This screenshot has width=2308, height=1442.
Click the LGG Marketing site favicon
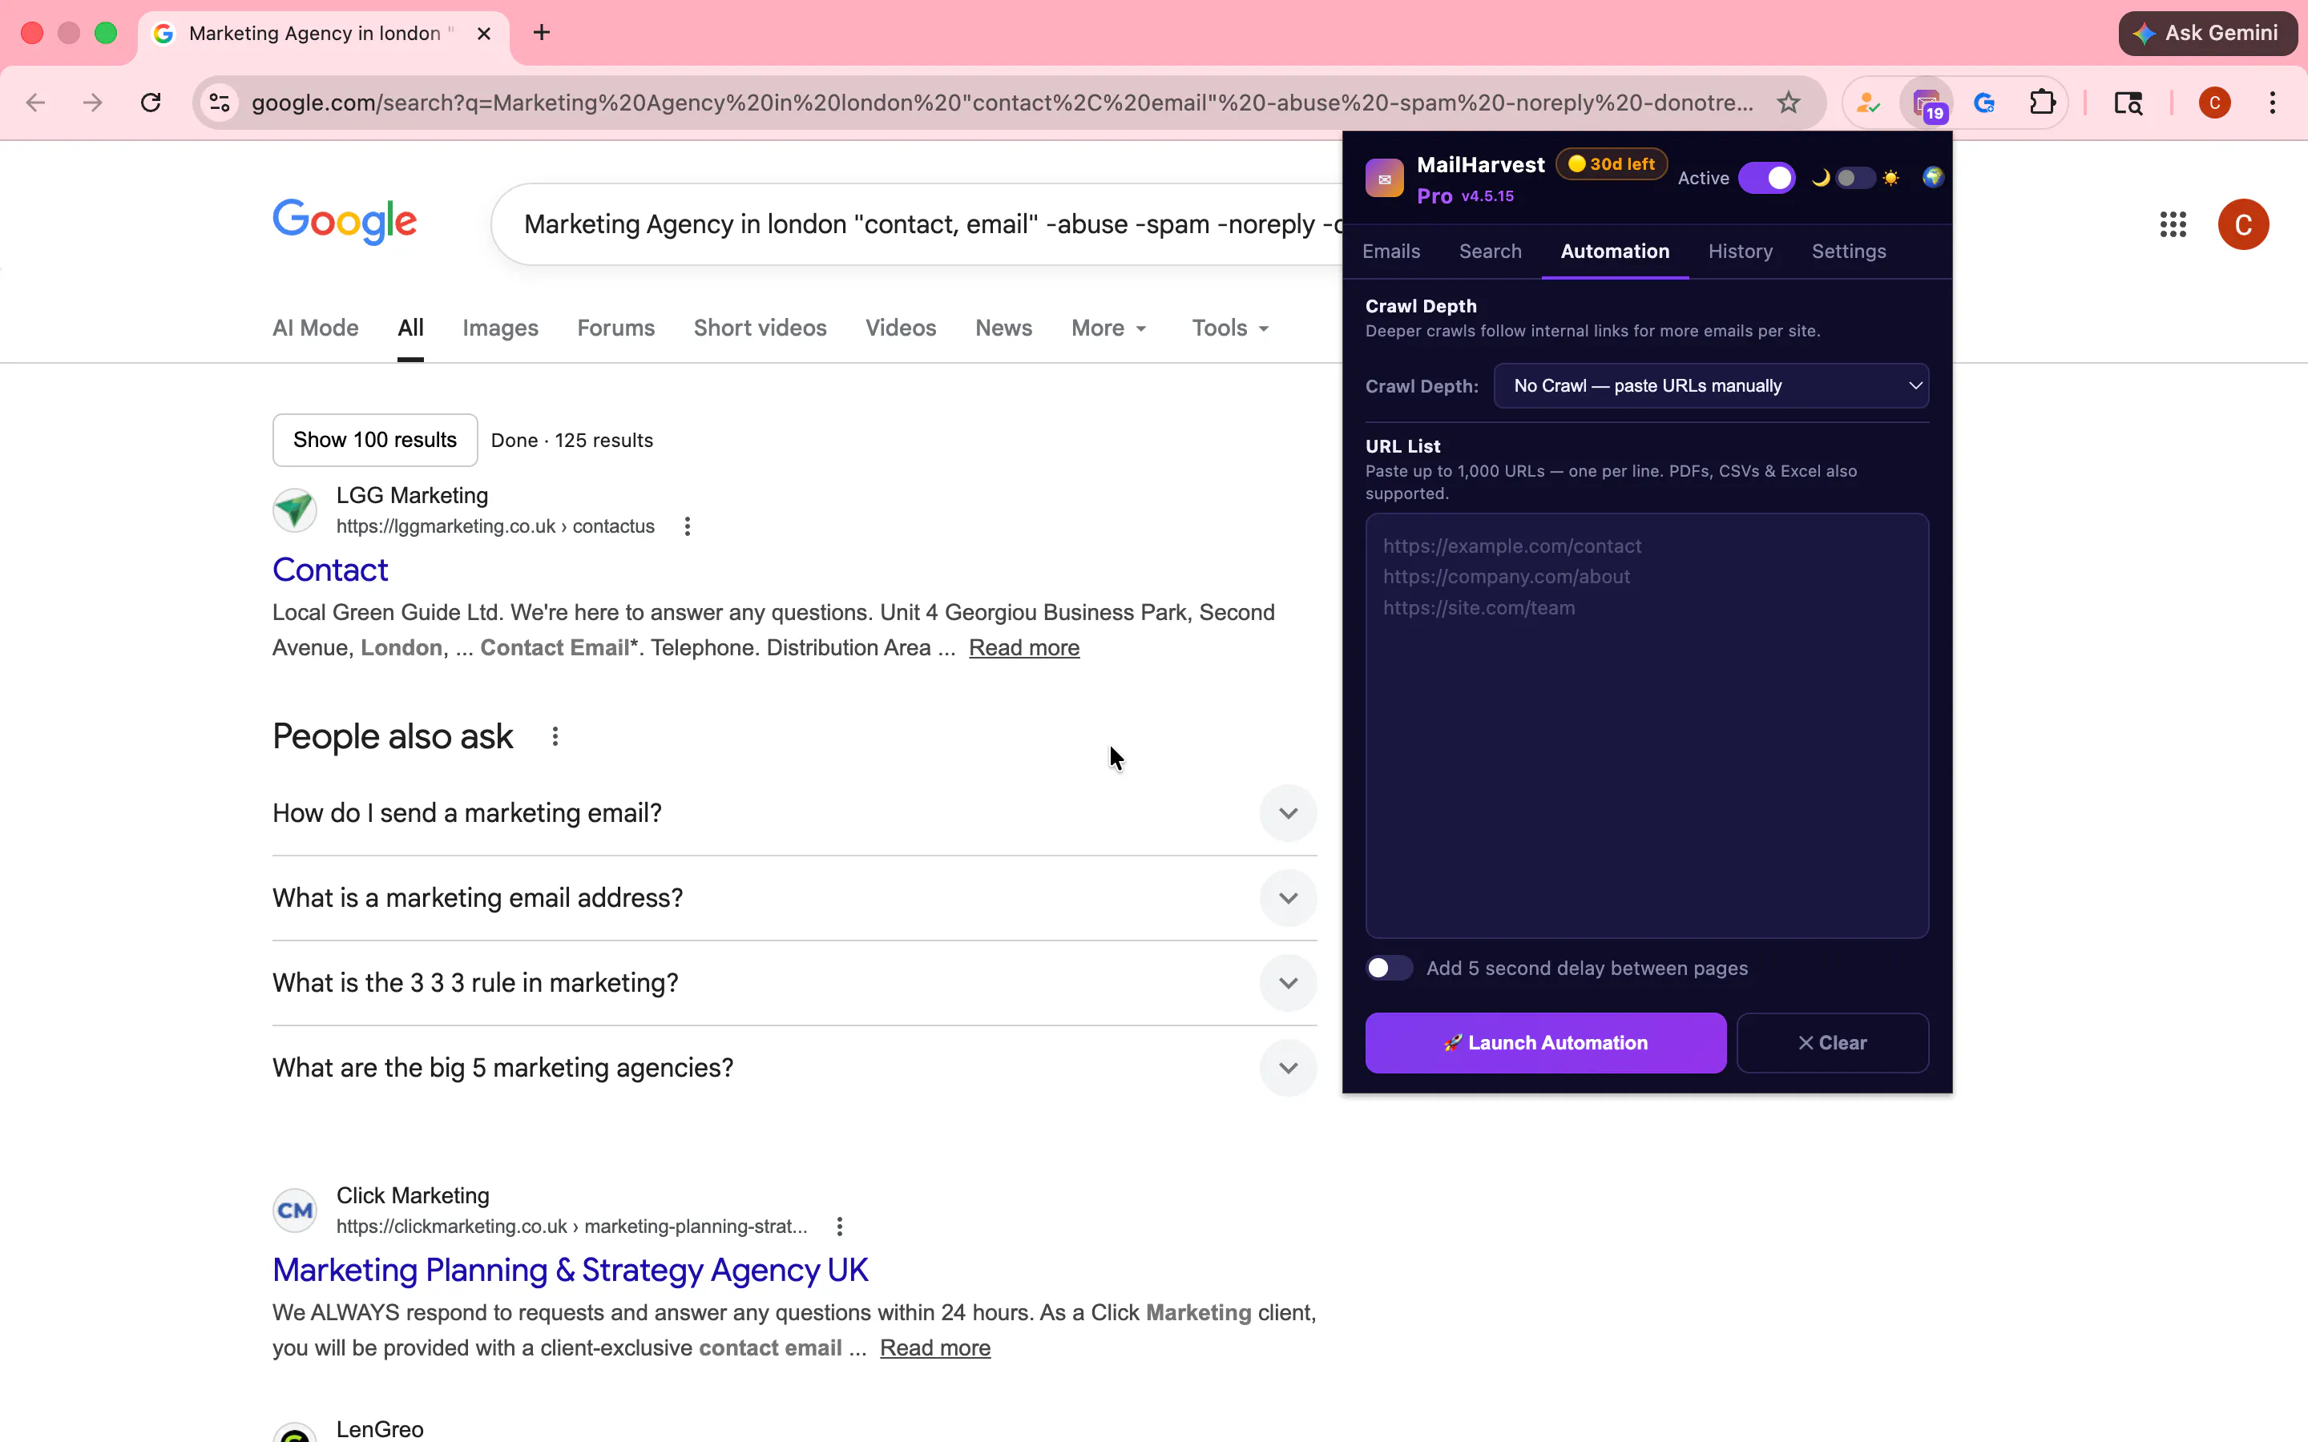pyautogui.click(x=295, y=510)
